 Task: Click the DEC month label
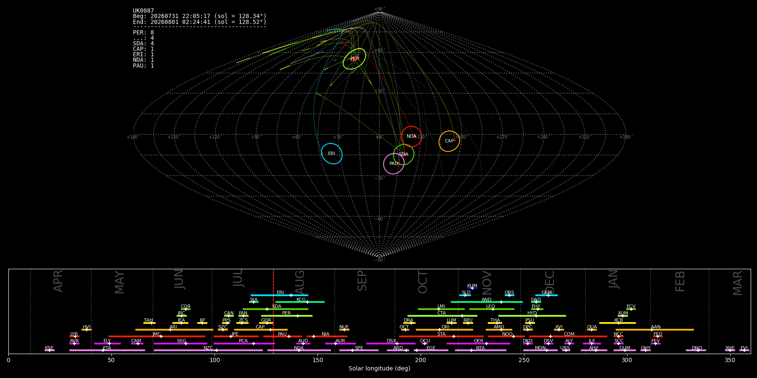coord(550,282)
